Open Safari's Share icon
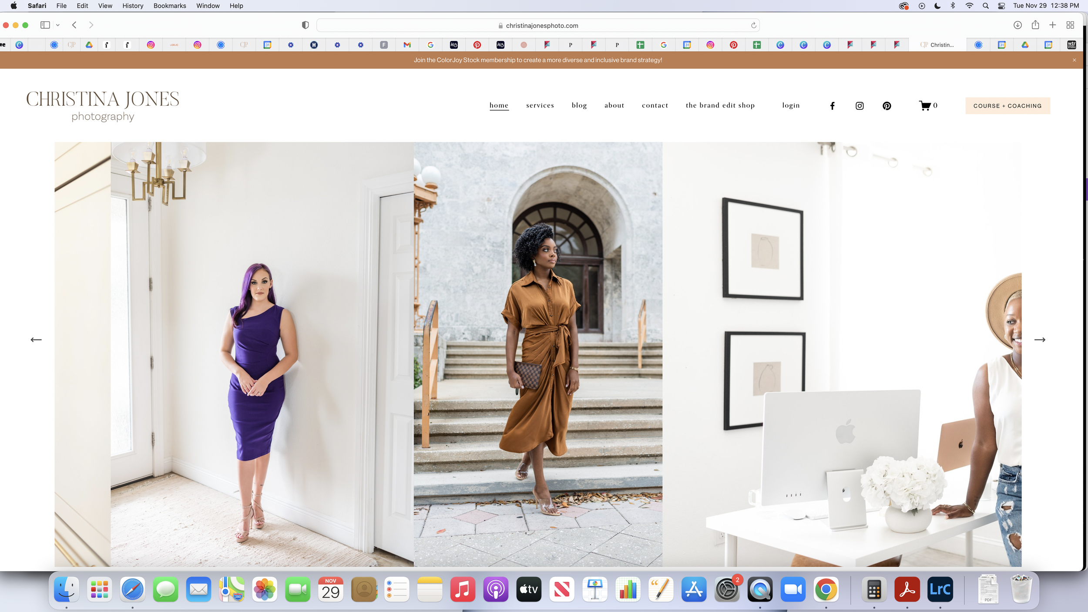 point(1035,25)
